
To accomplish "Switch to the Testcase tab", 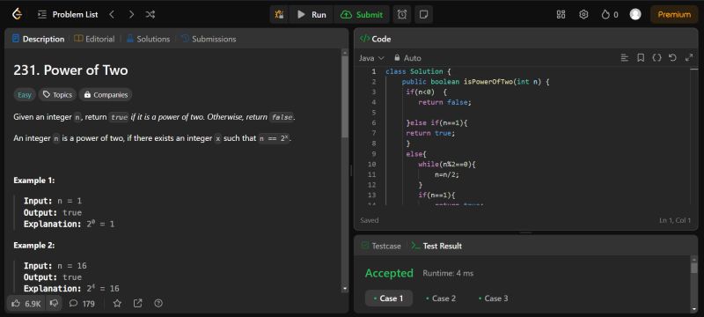I will pyautogui.click(x=382, y=246).
